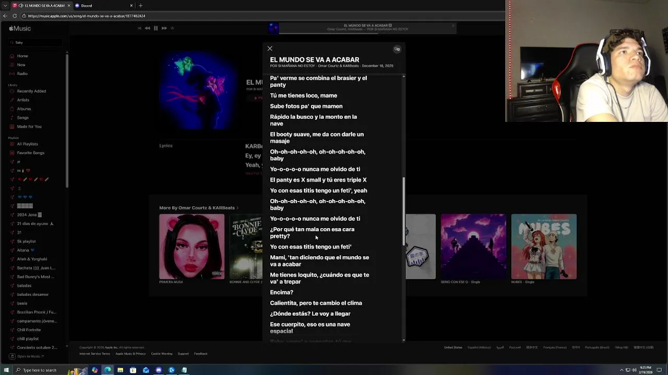Jump to lyric 'Calientita, pero te cambio el clima'
The image size is (668, 375).
point(316,303)
